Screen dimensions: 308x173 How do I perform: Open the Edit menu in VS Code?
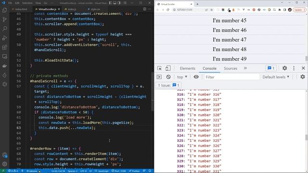pos(17,3)
